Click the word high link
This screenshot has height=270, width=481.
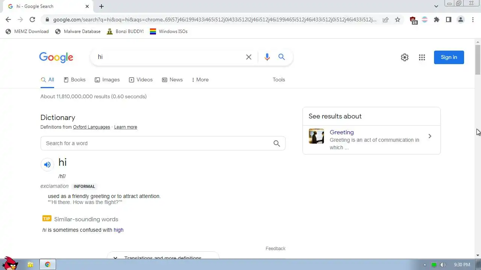click(x=118, y=230)
